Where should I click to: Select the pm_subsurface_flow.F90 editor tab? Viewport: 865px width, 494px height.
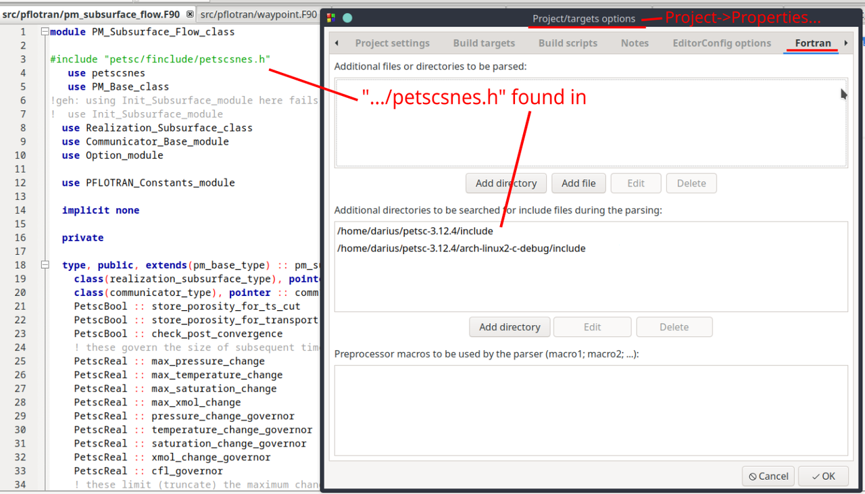tap(91, 14)
